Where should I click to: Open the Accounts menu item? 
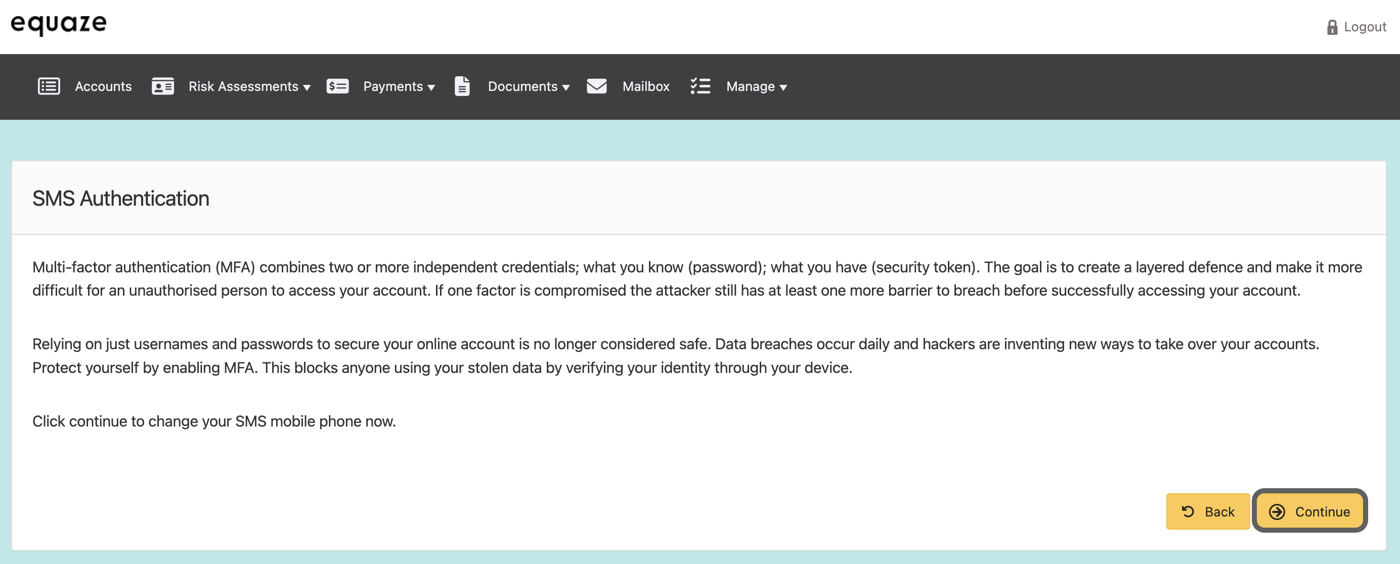[x=103, y=86]
